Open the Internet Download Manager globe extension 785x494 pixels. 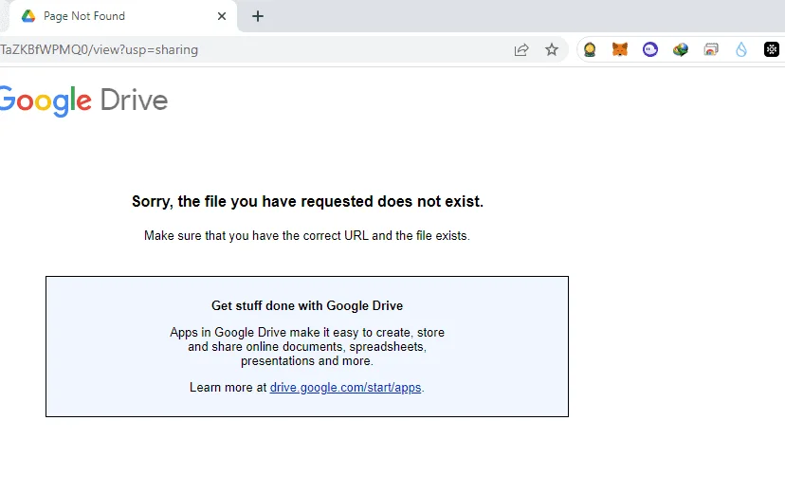(x=681, y=49)
